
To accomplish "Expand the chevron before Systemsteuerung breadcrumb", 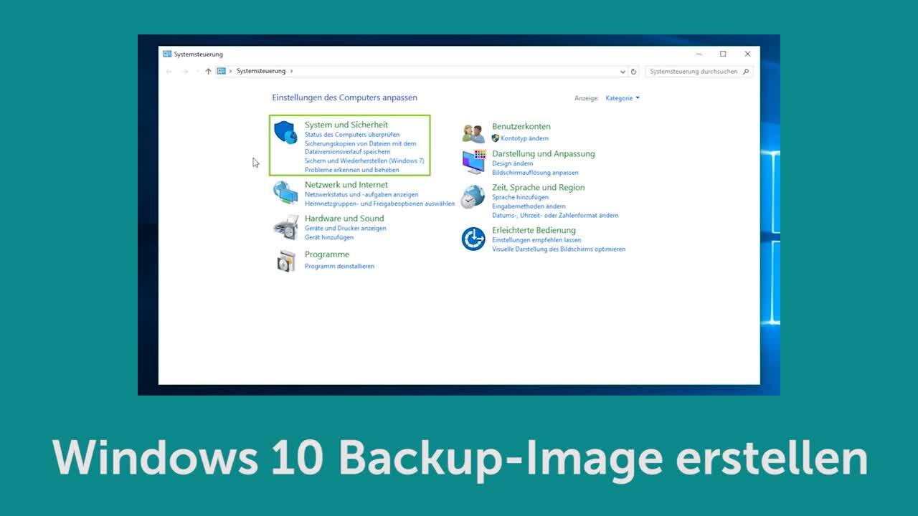I will pos(230,72).
